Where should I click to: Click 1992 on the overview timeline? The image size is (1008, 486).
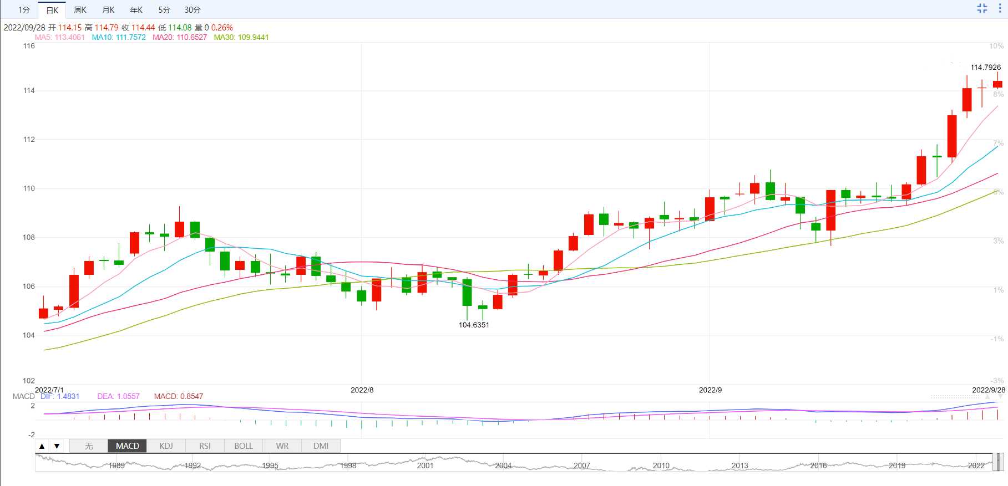pos(193,465)
